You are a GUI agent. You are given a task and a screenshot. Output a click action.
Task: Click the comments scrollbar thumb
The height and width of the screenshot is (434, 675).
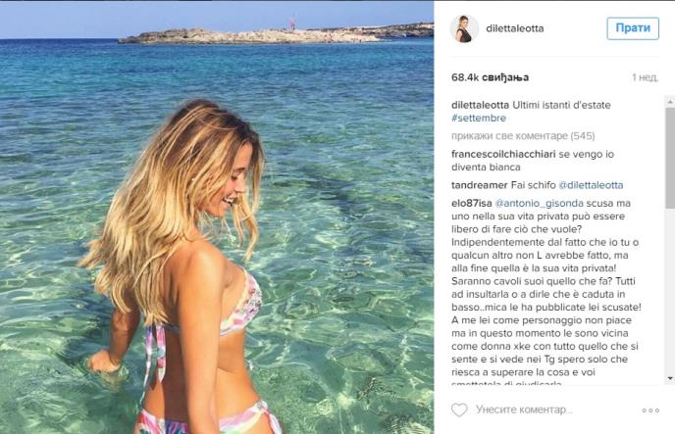point(669,159)
